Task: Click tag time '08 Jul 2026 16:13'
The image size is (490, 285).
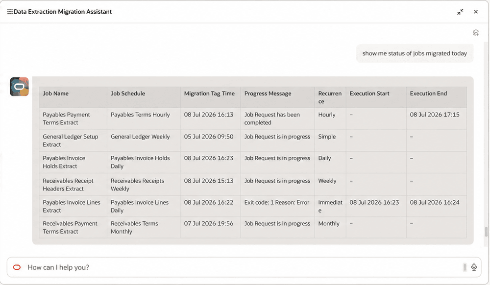Action: [x=208, y=115]
